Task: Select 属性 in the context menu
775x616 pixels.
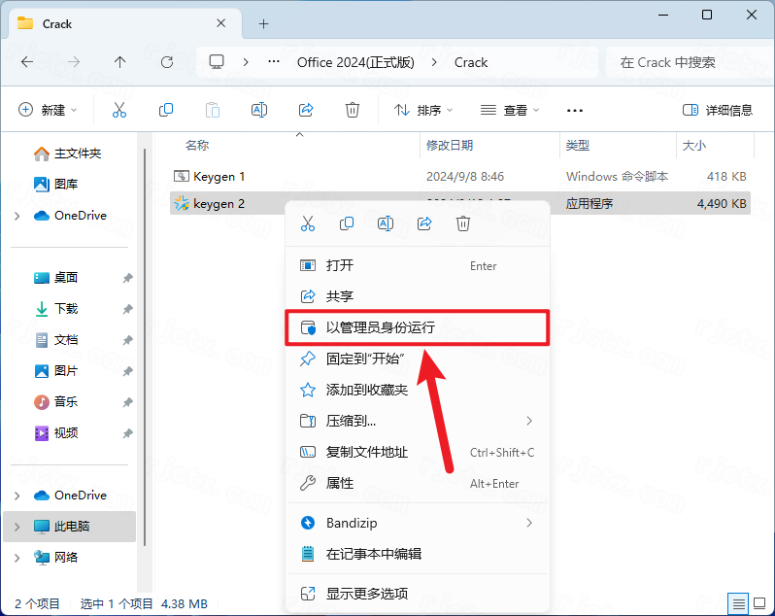Action: pos(340,483)
